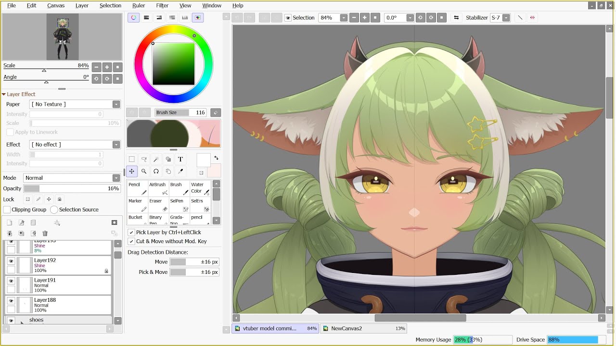Select the Marker brush preset
The image size is (616, 346).
point(138,205)
